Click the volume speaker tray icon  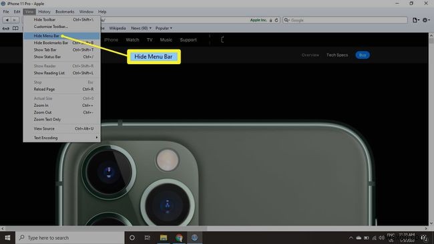(381, 237)
